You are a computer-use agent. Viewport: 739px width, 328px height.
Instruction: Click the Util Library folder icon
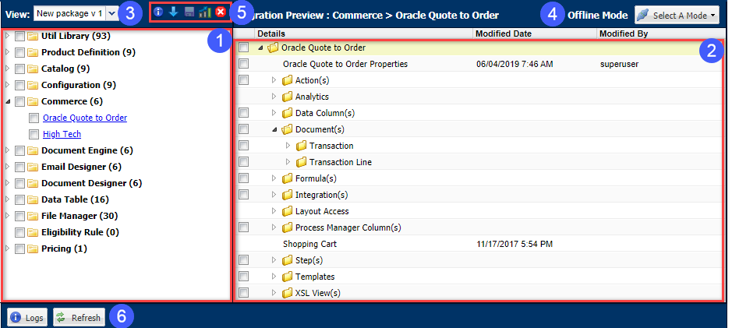(x=33, y=36)
